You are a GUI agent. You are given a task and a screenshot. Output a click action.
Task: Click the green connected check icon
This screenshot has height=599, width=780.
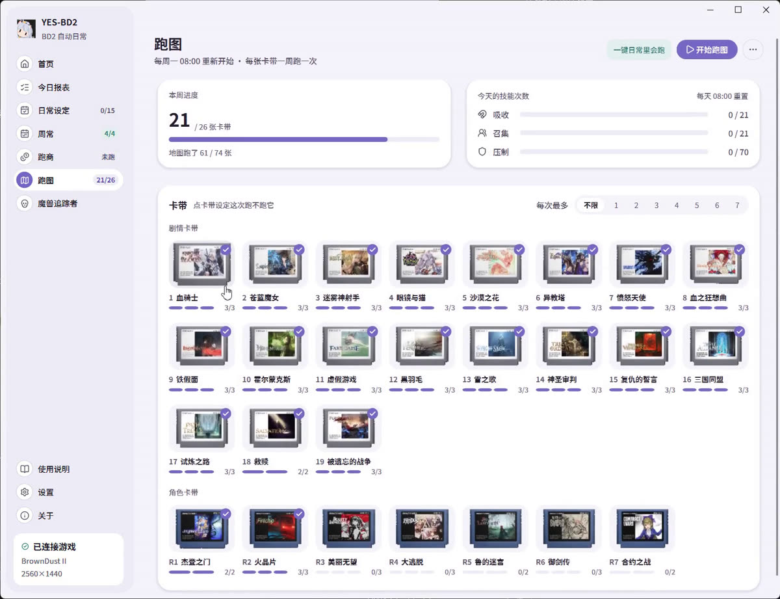[25, 547]
